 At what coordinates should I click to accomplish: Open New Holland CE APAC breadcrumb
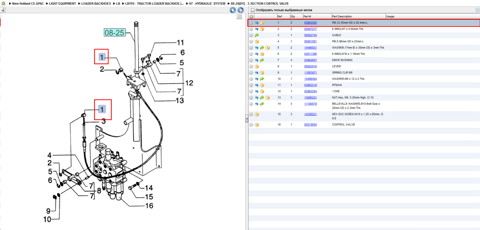pos(27,3)
